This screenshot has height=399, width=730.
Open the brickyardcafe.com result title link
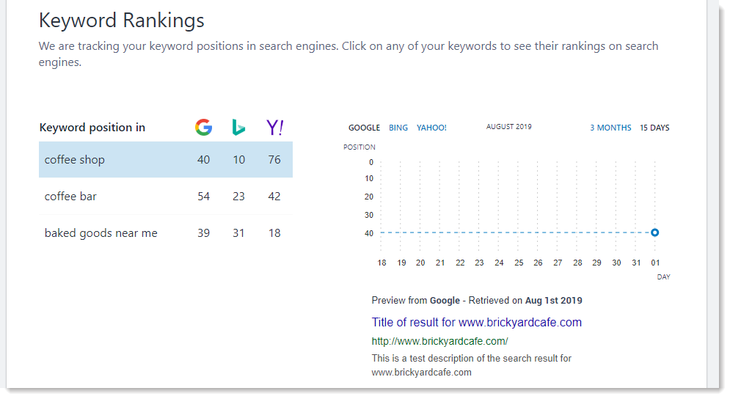[x=477, y=323]
